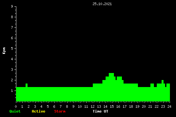Click the value 9 on the Kp axis
This screenshot has width=176, height=117.
12,6
